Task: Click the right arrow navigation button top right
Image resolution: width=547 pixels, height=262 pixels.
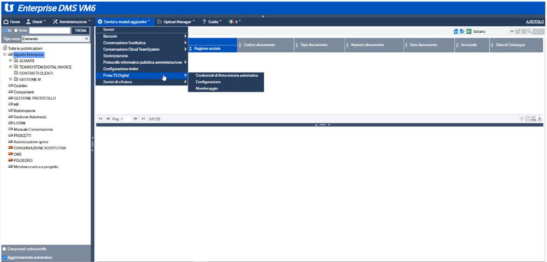Action: [541, 32]
